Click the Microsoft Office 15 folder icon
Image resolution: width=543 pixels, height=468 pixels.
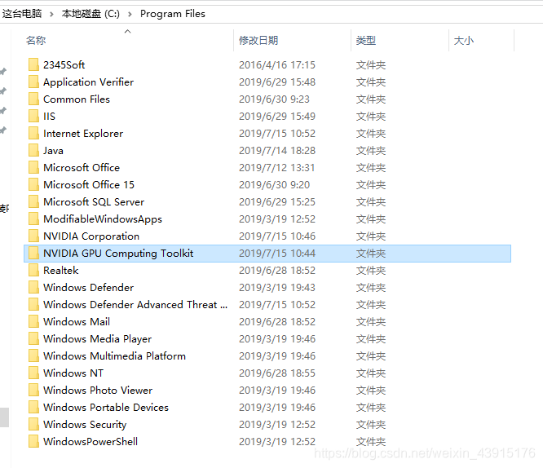33,184
